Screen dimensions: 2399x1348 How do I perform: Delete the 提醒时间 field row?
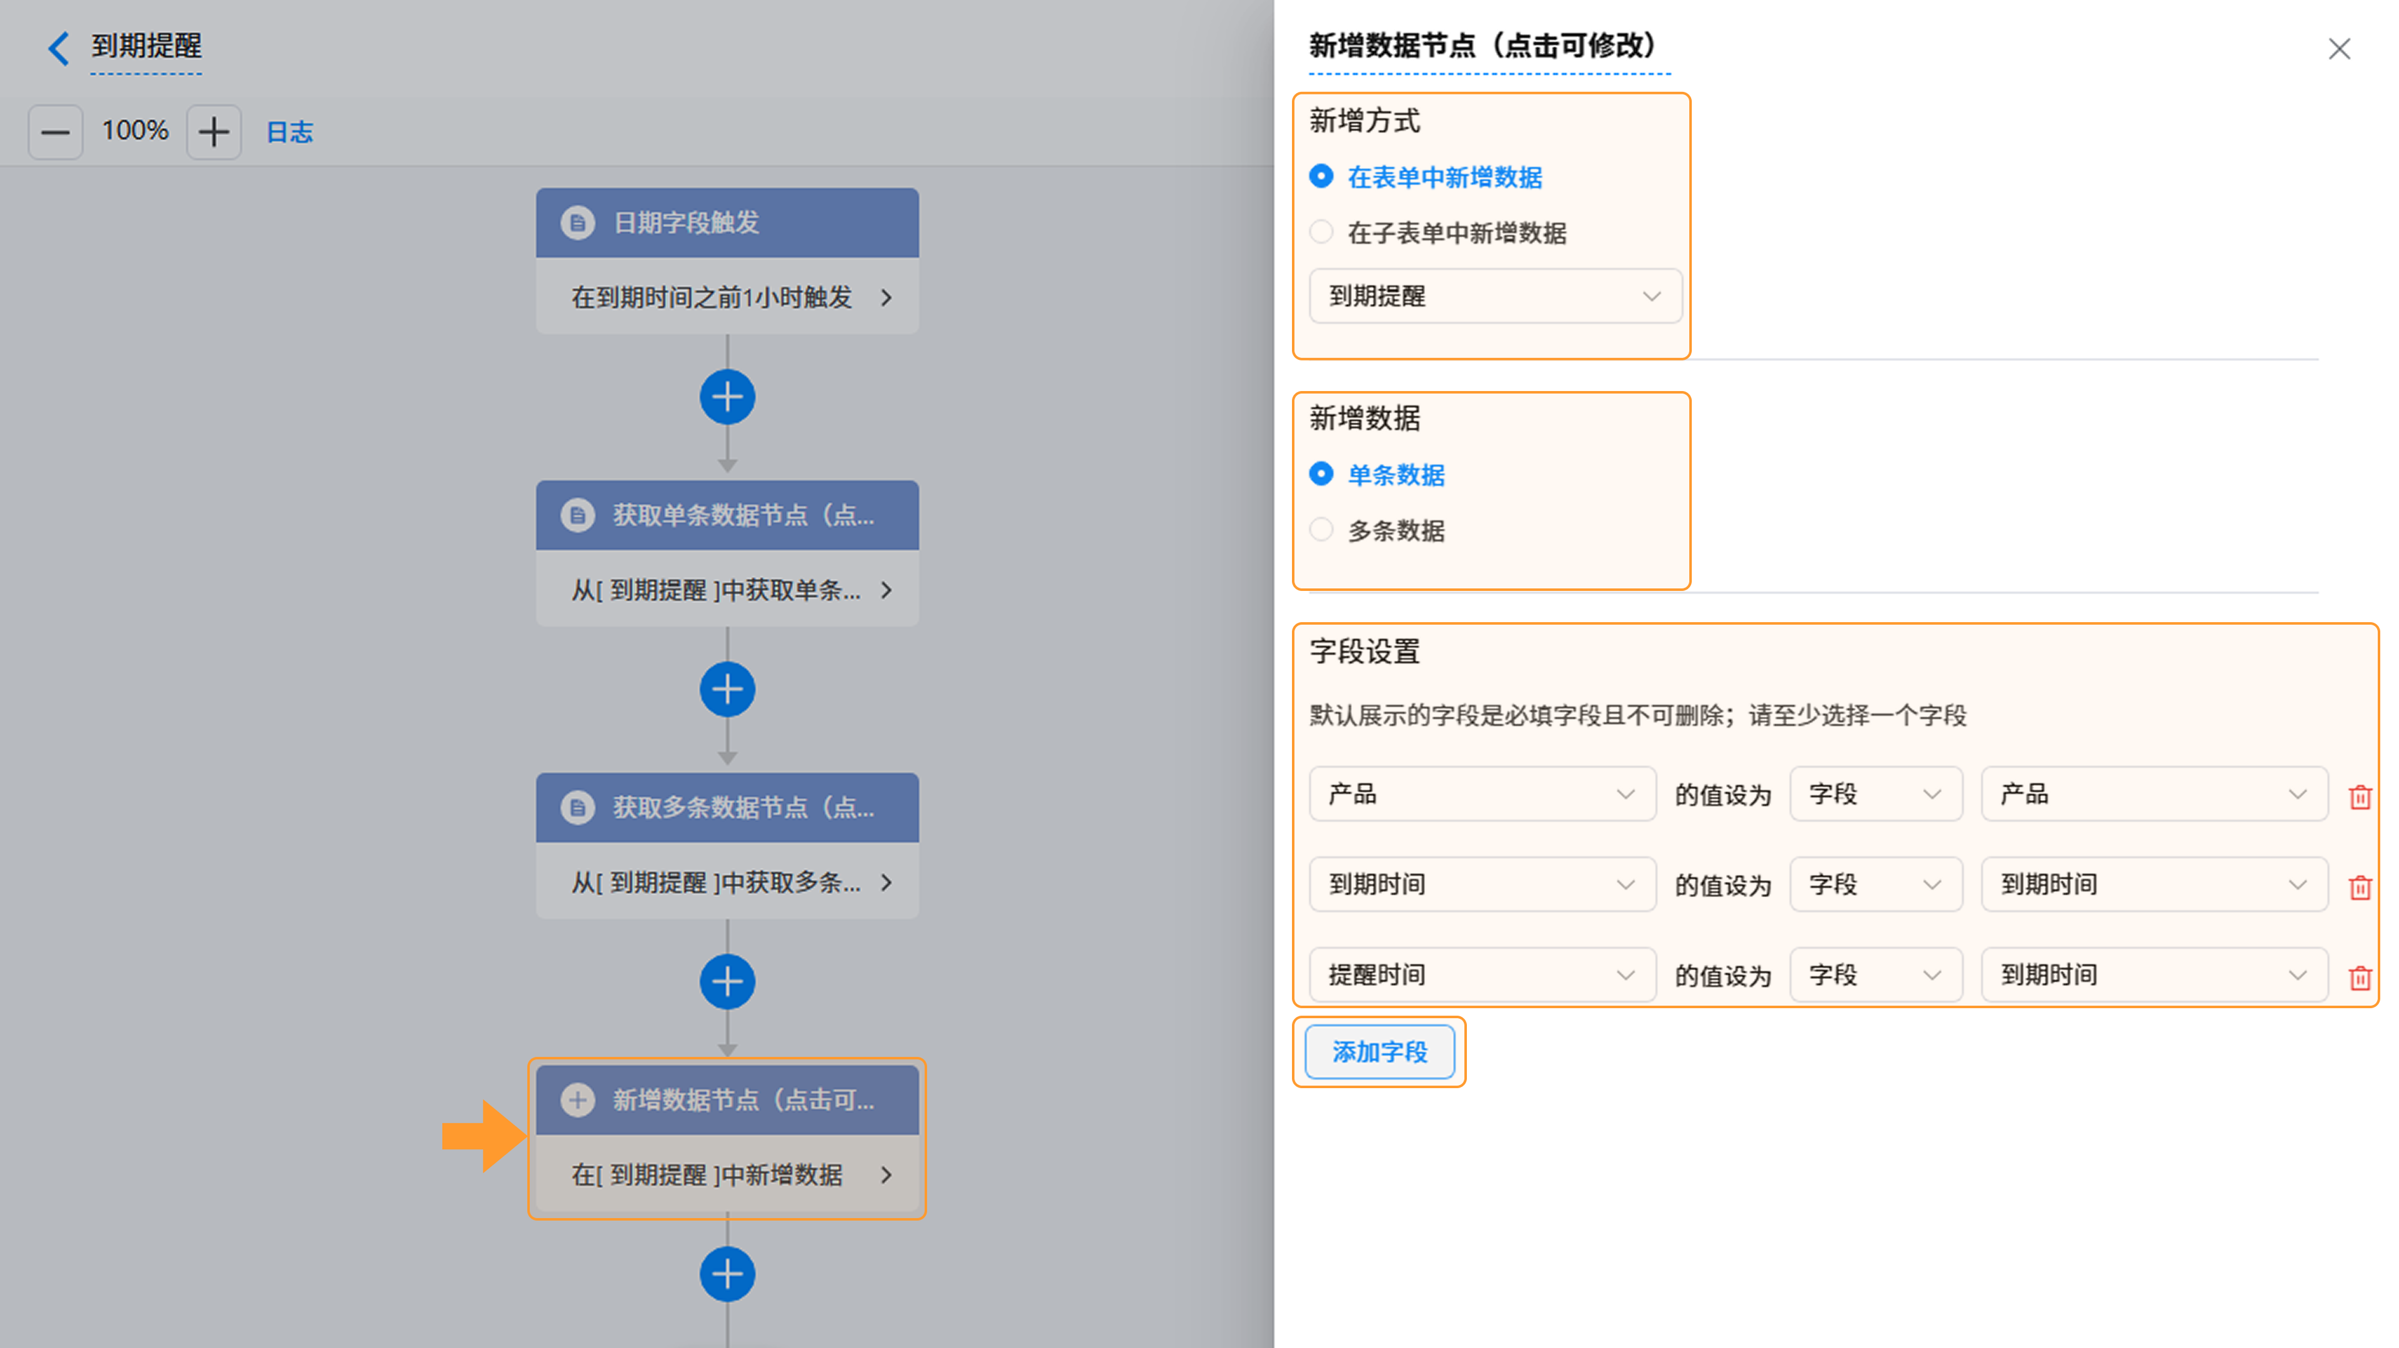pyautogui.click(x=2360, y=978)
